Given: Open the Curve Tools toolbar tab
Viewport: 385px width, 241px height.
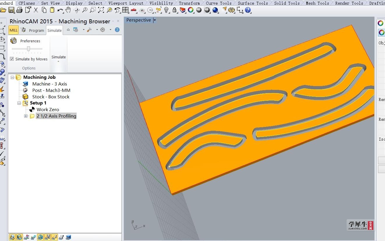Looking at the screenshot, I should [x=219, y=3].
